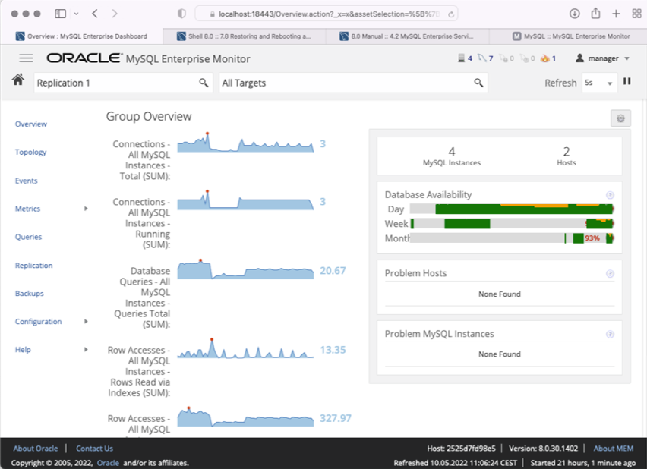The width and height of the screenshot is (647, 469).
Task: Click the search icon in All Targets field
Action: tap(478, 83)
